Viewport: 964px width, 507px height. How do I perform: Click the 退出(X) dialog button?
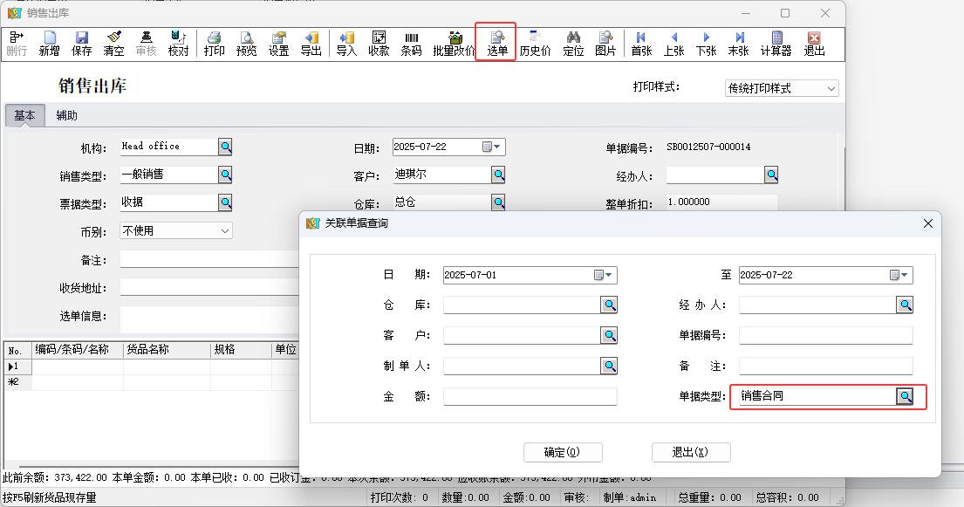coord(690,452)
